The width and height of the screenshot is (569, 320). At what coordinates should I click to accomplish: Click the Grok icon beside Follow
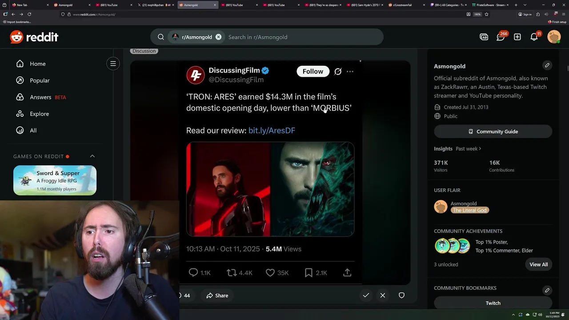tap(338, 72)
